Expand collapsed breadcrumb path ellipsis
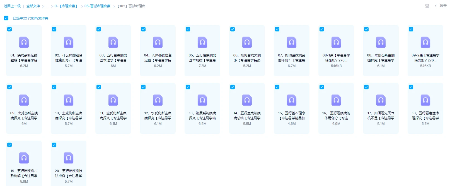This screenshot has width=450, height=186. [x=47, y=6]
